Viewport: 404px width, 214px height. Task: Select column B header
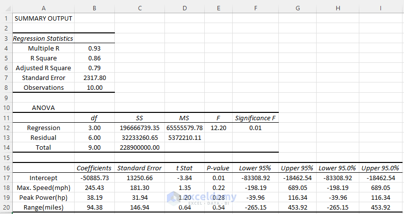click(95, 8)
